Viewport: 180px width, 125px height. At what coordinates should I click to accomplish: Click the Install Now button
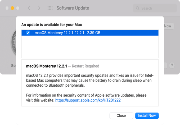(147, 116)
